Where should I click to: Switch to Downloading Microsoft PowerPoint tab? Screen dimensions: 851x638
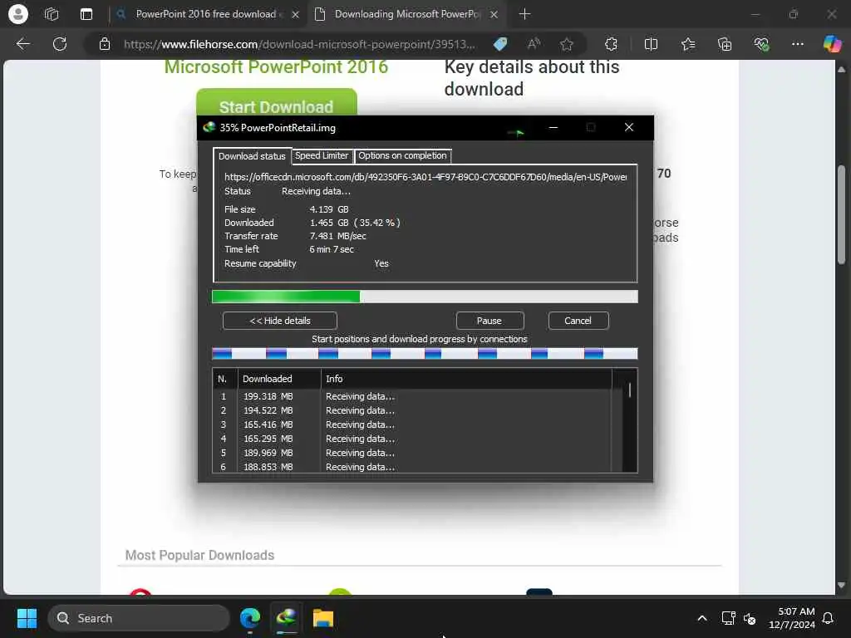pyautogui.click(x=407, y=14)
